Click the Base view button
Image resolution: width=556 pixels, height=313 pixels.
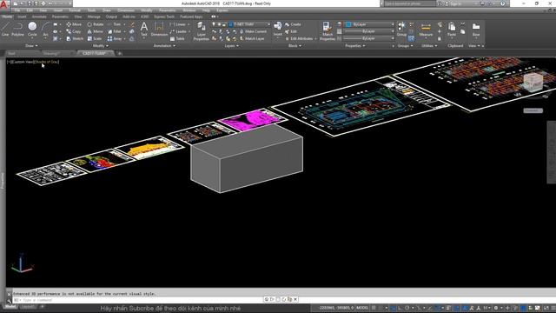[476, 30]
